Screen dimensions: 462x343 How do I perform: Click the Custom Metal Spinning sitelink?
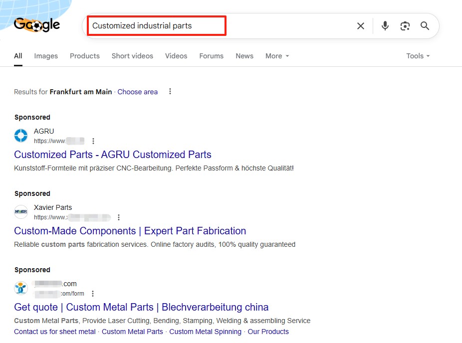[x=205, y=332]
